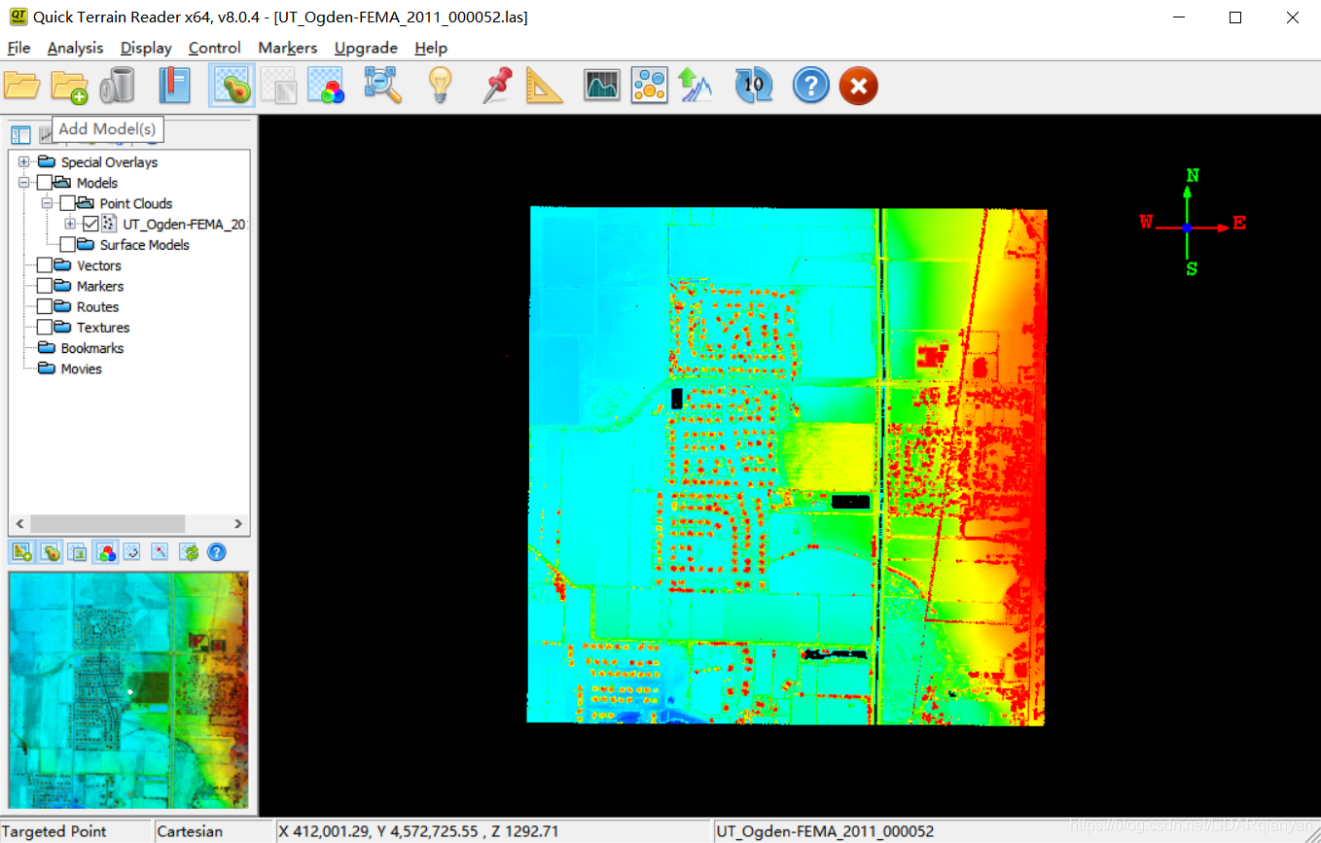
Task: Click the overview image-texture picture icon
Action: (79, 552)
